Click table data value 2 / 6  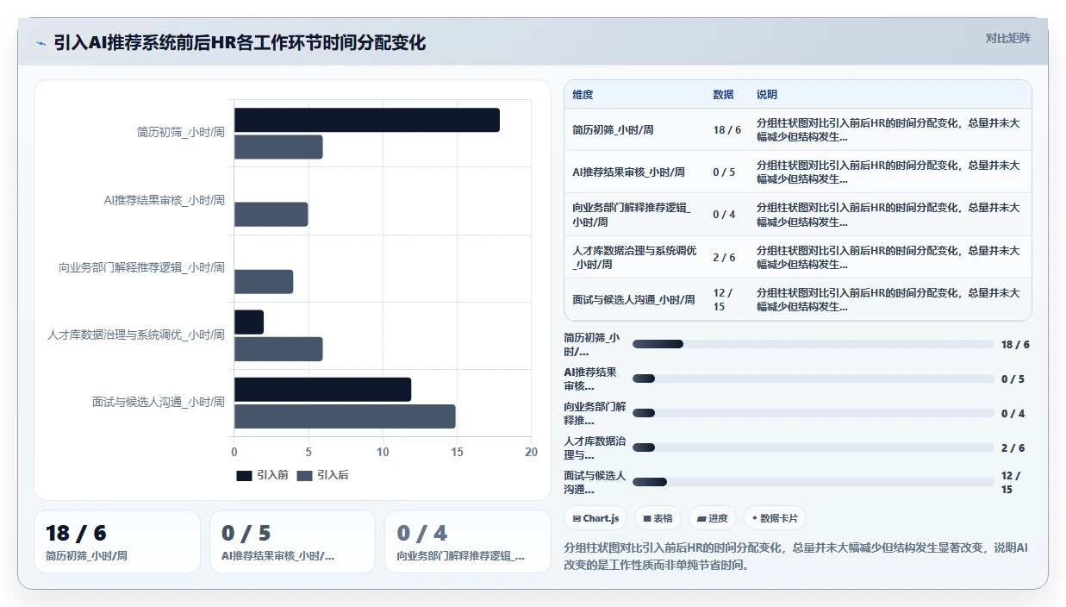coord(724,257)
